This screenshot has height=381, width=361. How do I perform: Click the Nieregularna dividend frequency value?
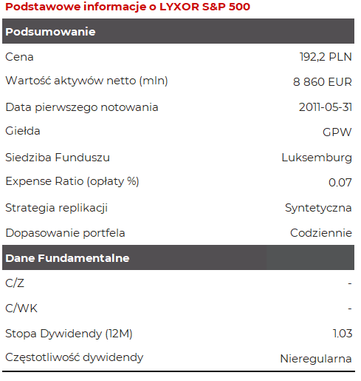[316, 359]
